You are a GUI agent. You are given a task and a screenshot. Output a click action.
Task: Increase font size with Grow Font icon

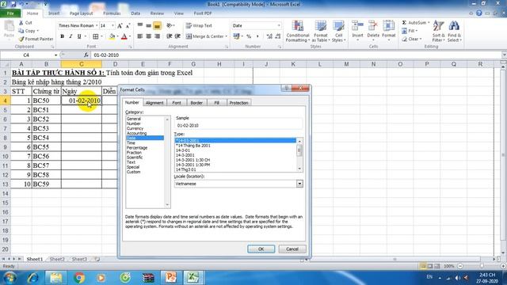click(x=120, y=26)
